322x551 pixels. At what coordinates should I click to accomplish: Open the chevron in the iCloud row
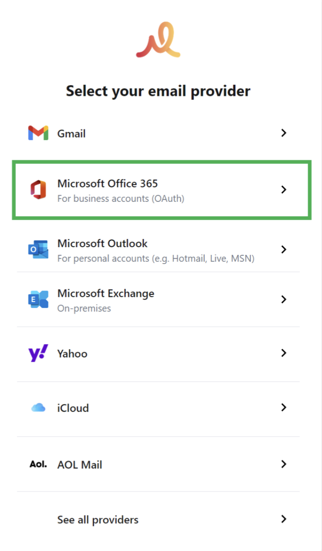pos(283,407)
